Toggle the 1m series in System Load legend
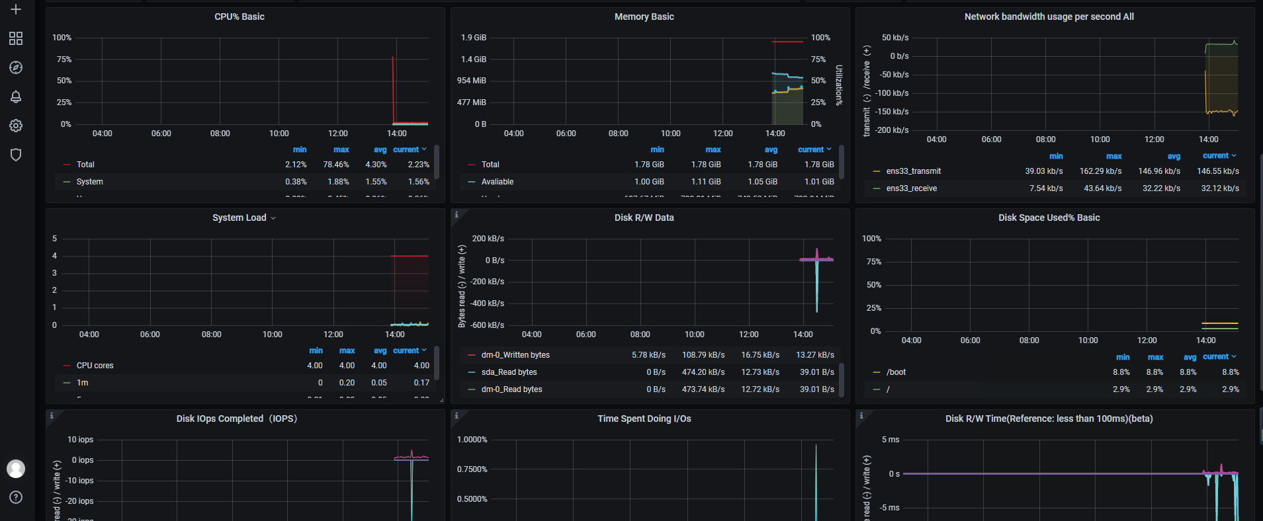 (x=82, y=383)
